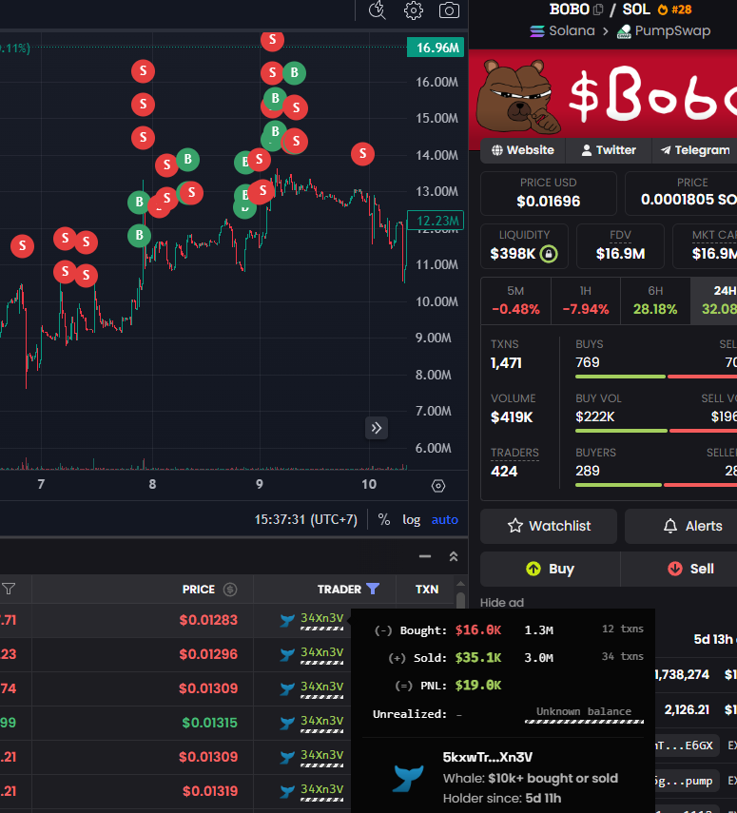
Task: Copy BOBO token address icon
Action: click(598, 10)
